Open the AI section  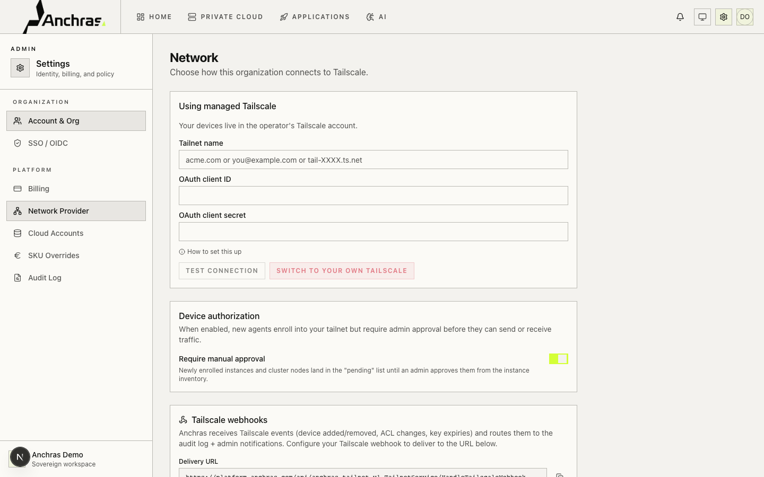[x=376, y=17]
